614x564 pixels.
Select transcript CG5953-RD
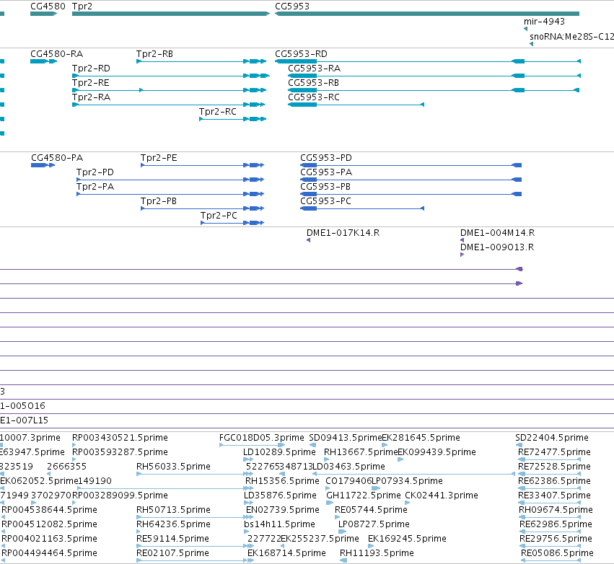pyautogui.click(x=301, y=54)
